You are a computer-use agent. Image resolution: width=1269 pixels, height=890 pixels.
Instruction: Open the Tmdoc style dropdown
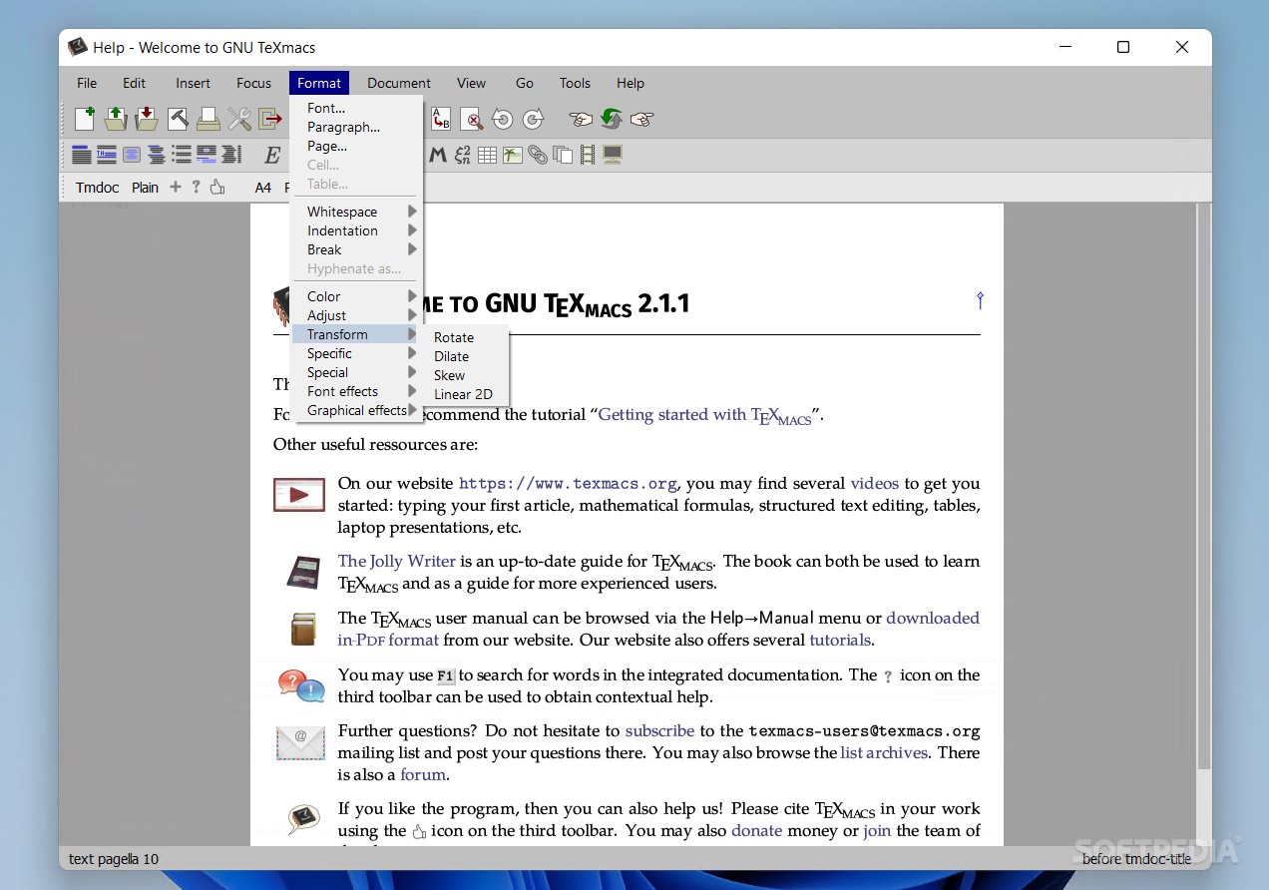click(x=97, y=187)
